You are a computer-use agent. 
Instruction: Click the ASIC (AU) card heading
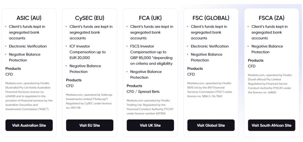point(29,18)
